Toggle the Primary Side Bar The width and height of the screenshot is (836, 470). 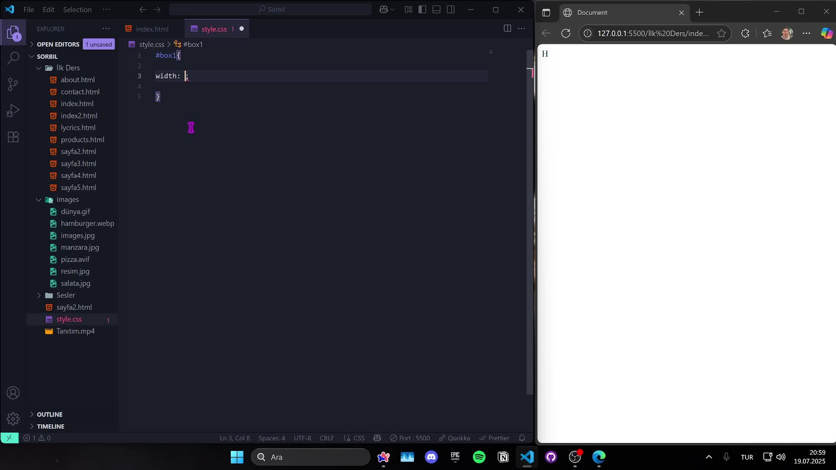point(422,9)
